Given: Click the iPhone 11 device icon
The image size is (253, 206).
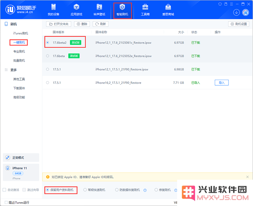Looking at the screenshot, I should (8, 168).
